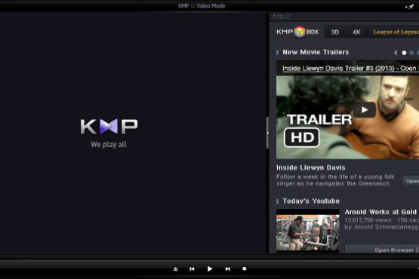Click the pin icon in the title bar
Image resolution: width=419 pixels, height=279 pixels.
410,6
